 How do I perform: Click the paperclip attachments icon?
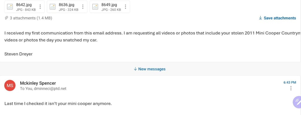coord(6,18)
